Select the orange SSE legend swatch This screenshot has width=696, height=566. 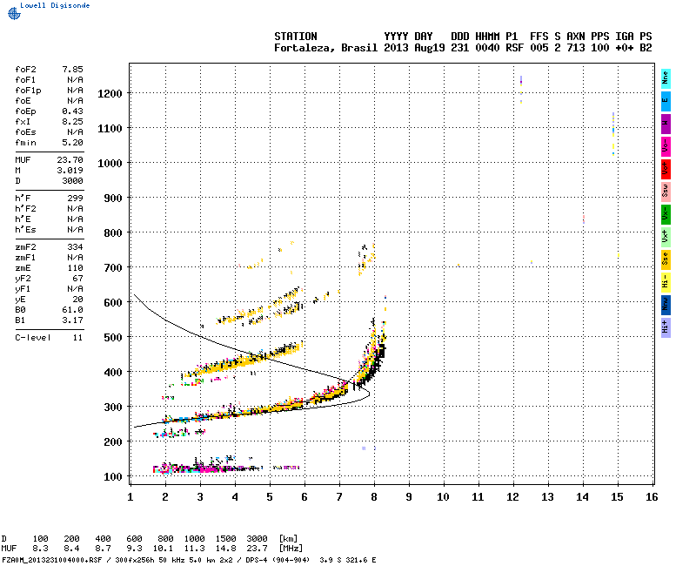click(x=666, y=259)
